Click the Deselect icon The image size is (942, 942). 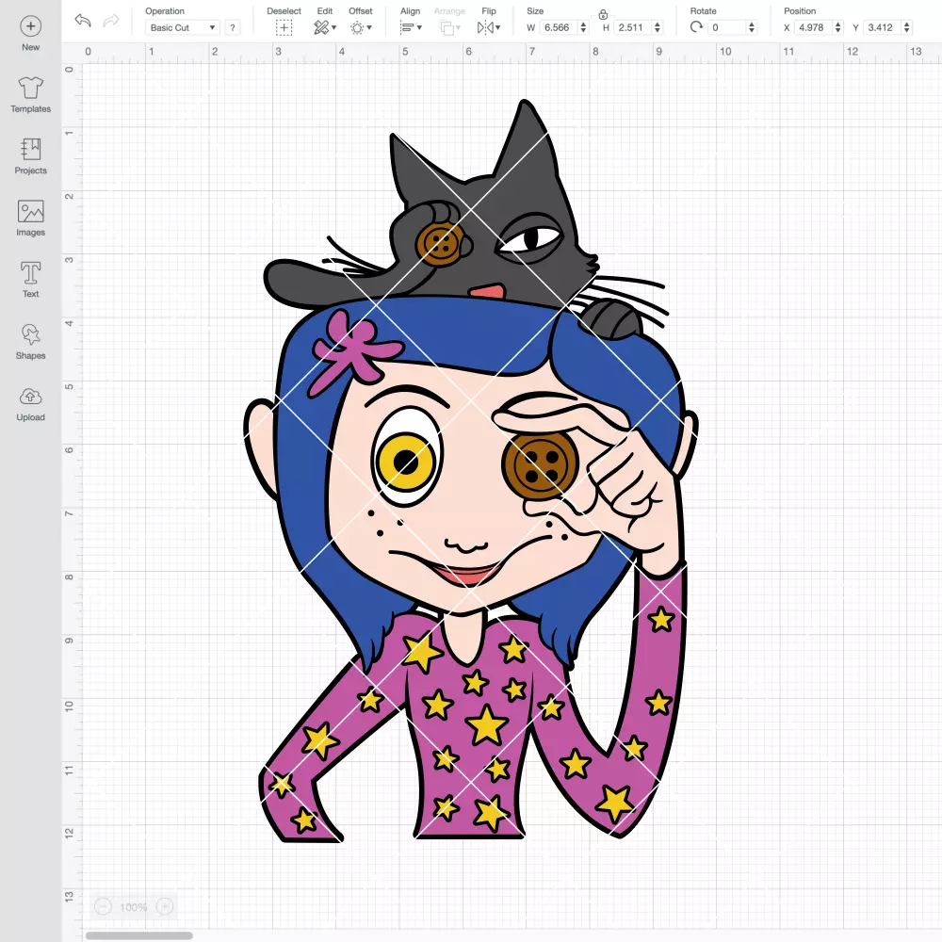[x=284, y=27]
